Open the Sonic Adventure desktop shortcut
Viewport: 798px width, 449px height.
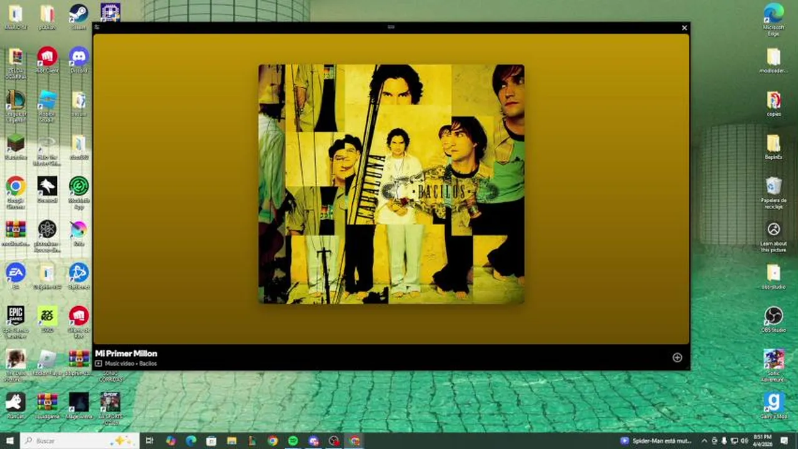click(774, 364)
